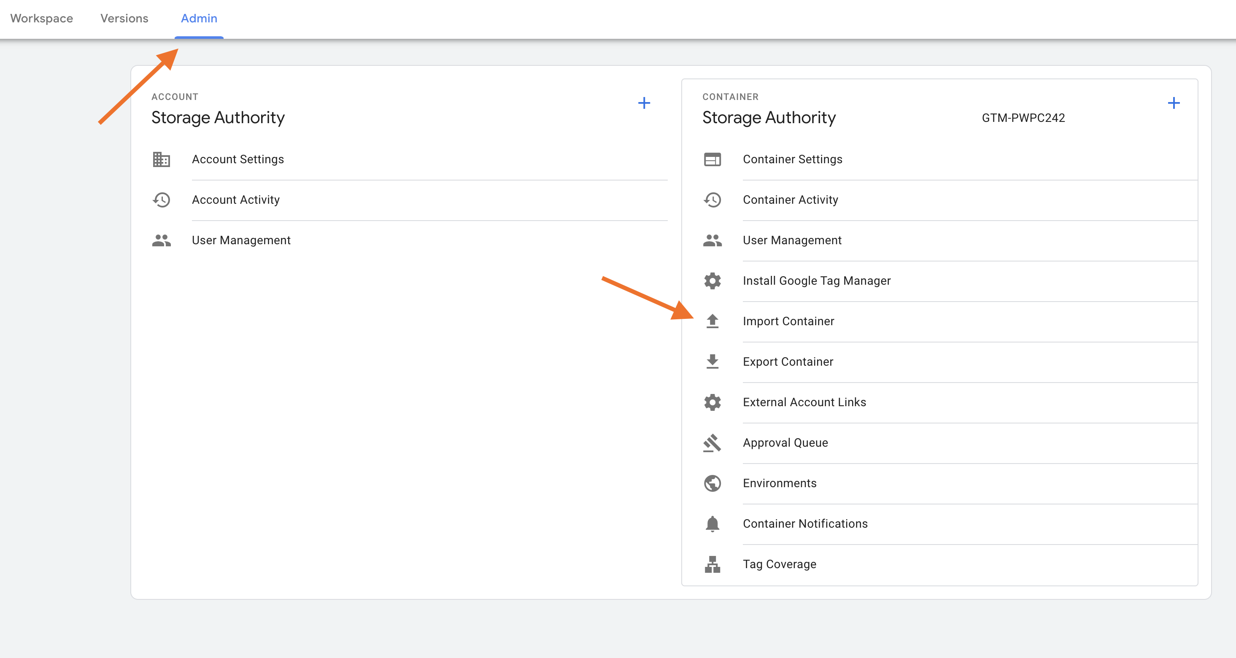Switch to the Workspace tab
The height and width of the screenshot is (658, 1236).
pos(42,18)
